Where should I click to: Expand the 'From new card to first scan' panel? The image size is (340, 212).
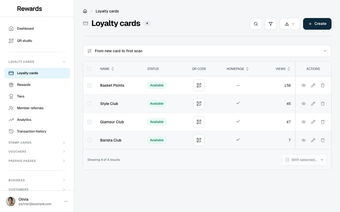(207, 51)
